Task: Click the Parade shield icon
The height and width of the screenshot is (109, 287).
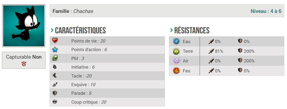Action: (x=55, y=93)
